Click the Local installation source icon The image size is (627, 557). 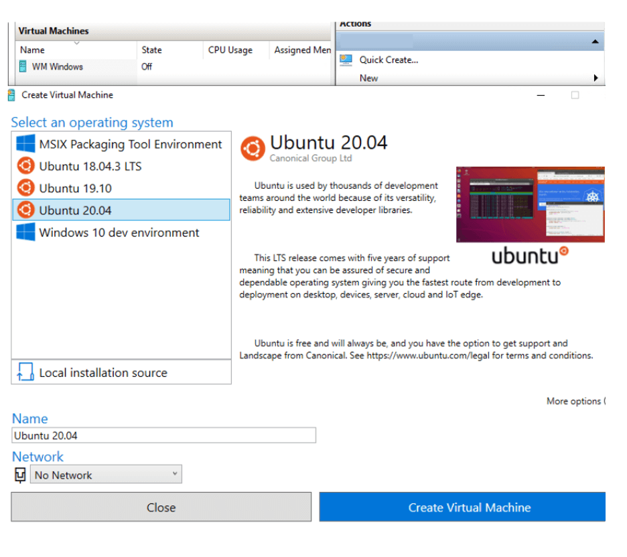pos(25,373)
